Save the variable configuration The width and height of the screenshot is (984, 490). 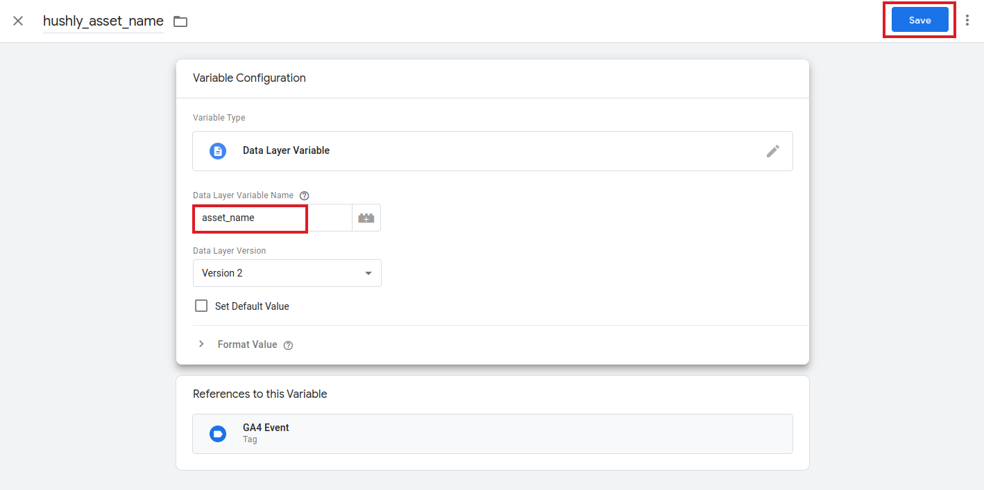[x=919, y=20]
